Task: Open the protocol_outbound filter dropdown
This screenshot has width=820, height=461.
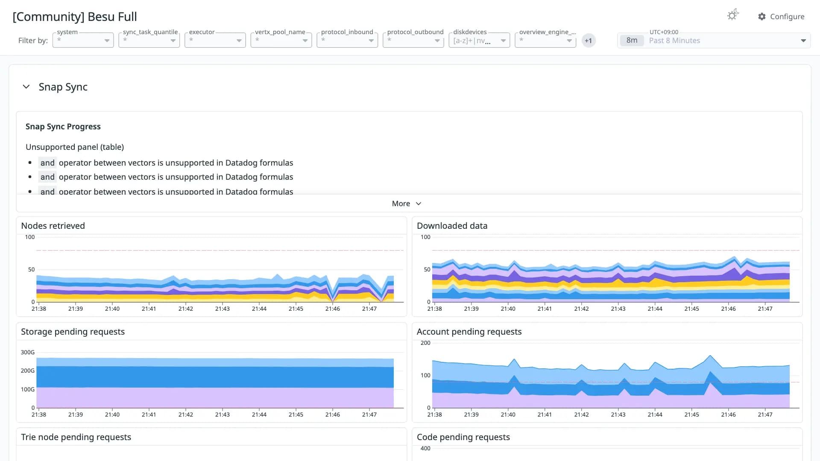Action: [x=413, y=40]
